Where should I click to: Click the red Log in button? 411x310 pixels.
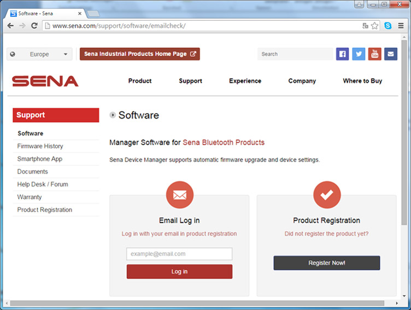tap(180, 271)
